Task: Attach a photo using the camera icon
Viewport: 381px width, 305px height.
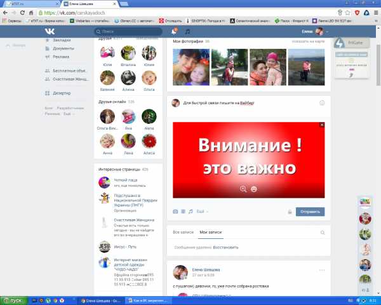Action: click(x=175, y=212)
